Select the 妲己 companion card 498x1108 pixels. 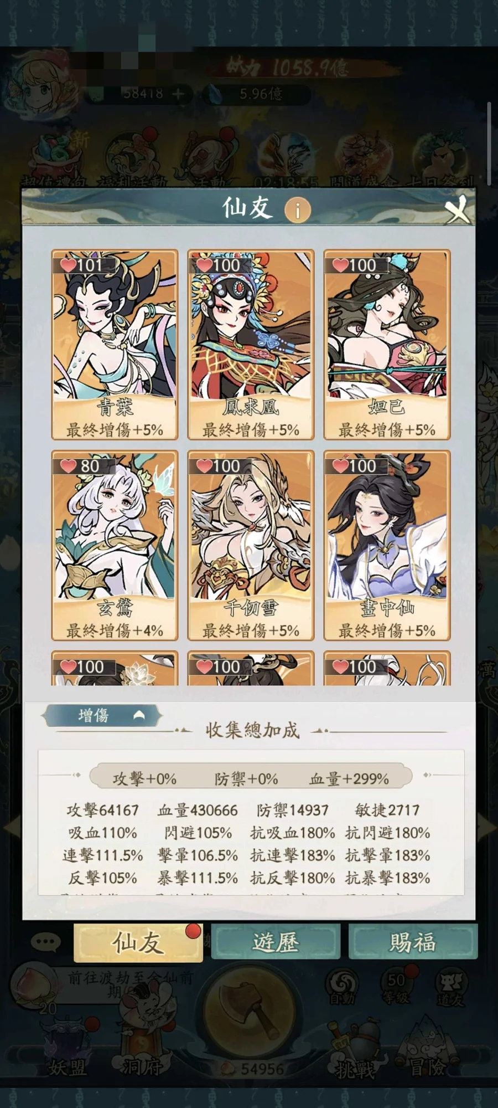pyautogui.click(x=387, y=345)
